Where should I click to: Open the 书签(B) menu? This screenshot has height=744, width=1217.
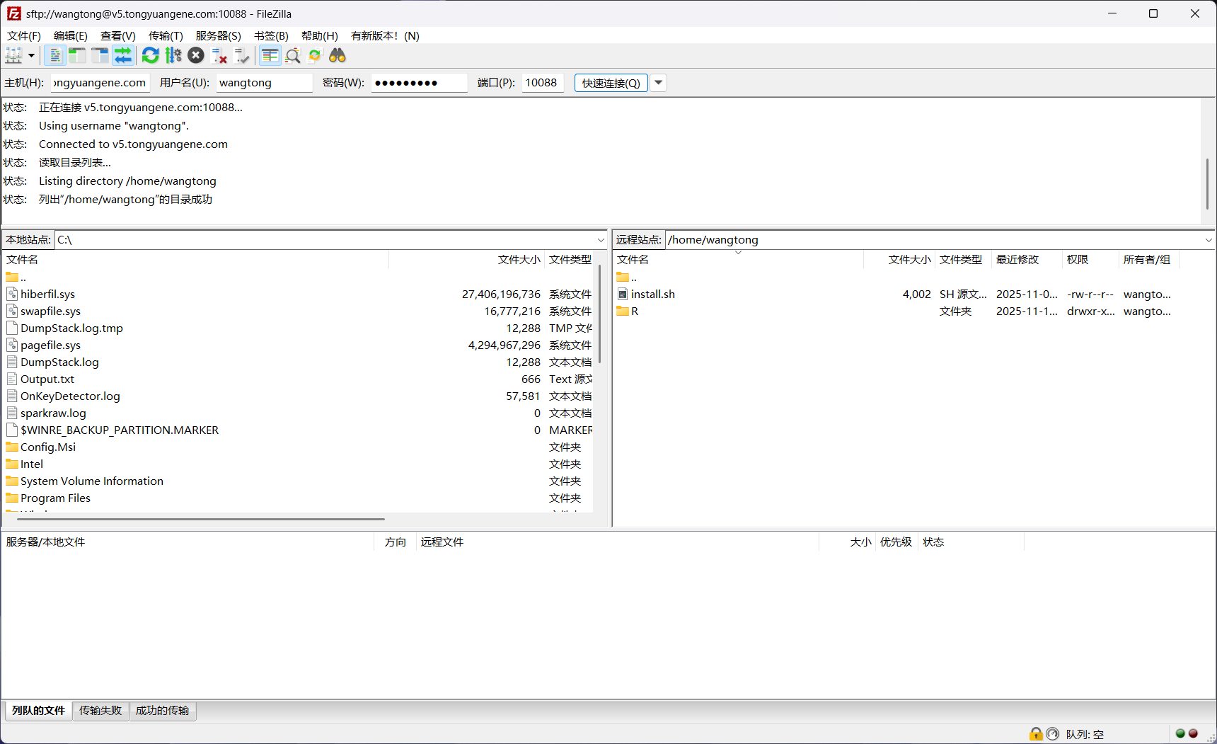click(x=271, y=36)
